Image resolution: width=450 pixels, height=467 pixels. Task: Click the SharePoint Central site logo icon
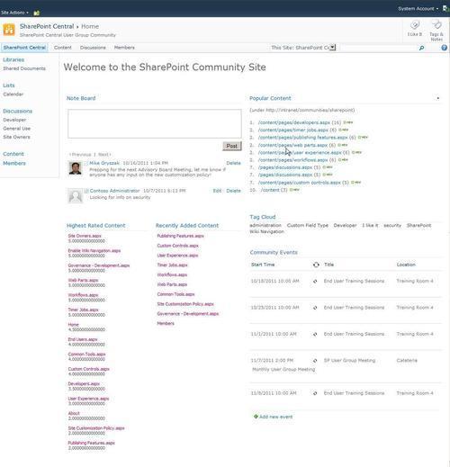tap(9, 30)
